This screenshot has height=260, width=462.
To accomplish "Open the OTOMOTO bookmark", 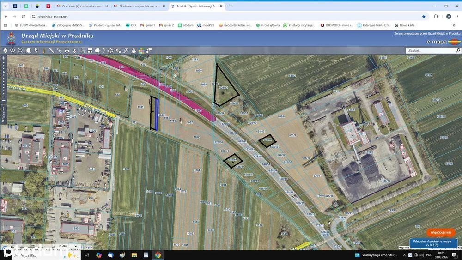I will 337,25.
